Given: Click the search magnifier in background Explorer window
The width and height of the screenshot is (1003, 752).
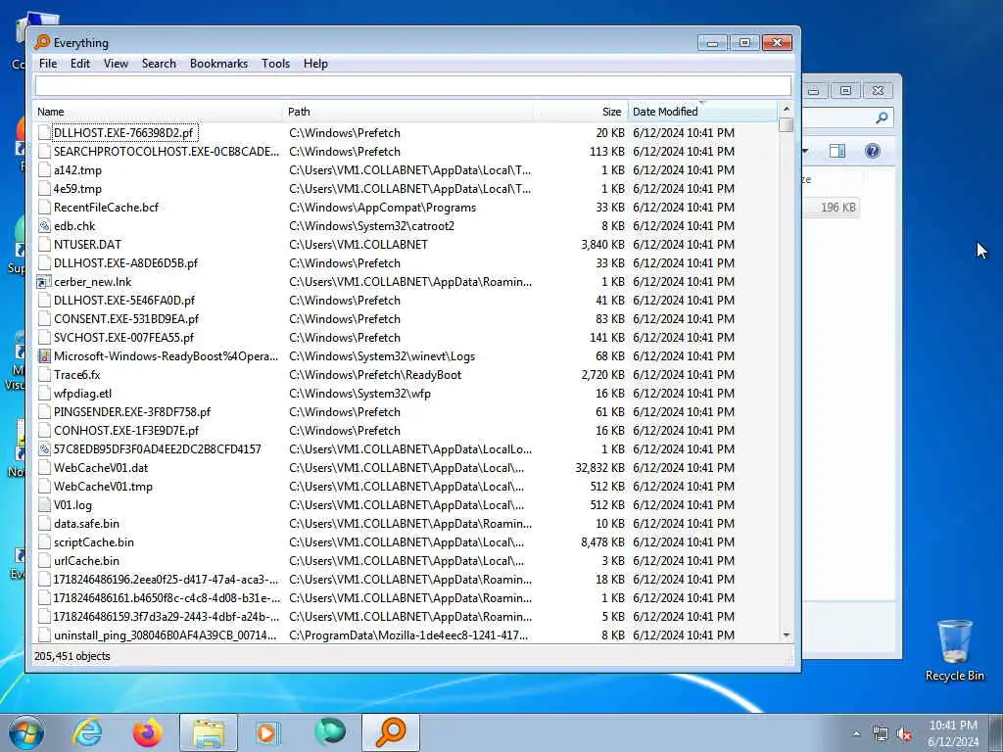Looking at the screenshot, I should (x=882, y=117).
